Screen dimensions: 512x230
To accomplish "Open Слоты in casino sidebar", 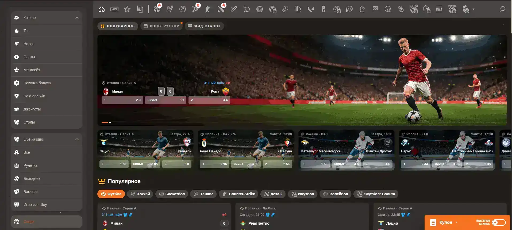I will coord(29,57).
